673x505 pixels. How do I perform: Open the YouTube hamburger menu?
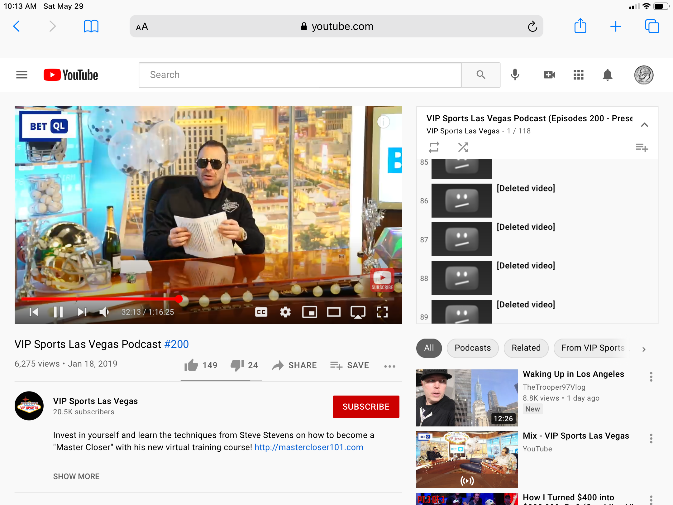click(x=22, y=75)
